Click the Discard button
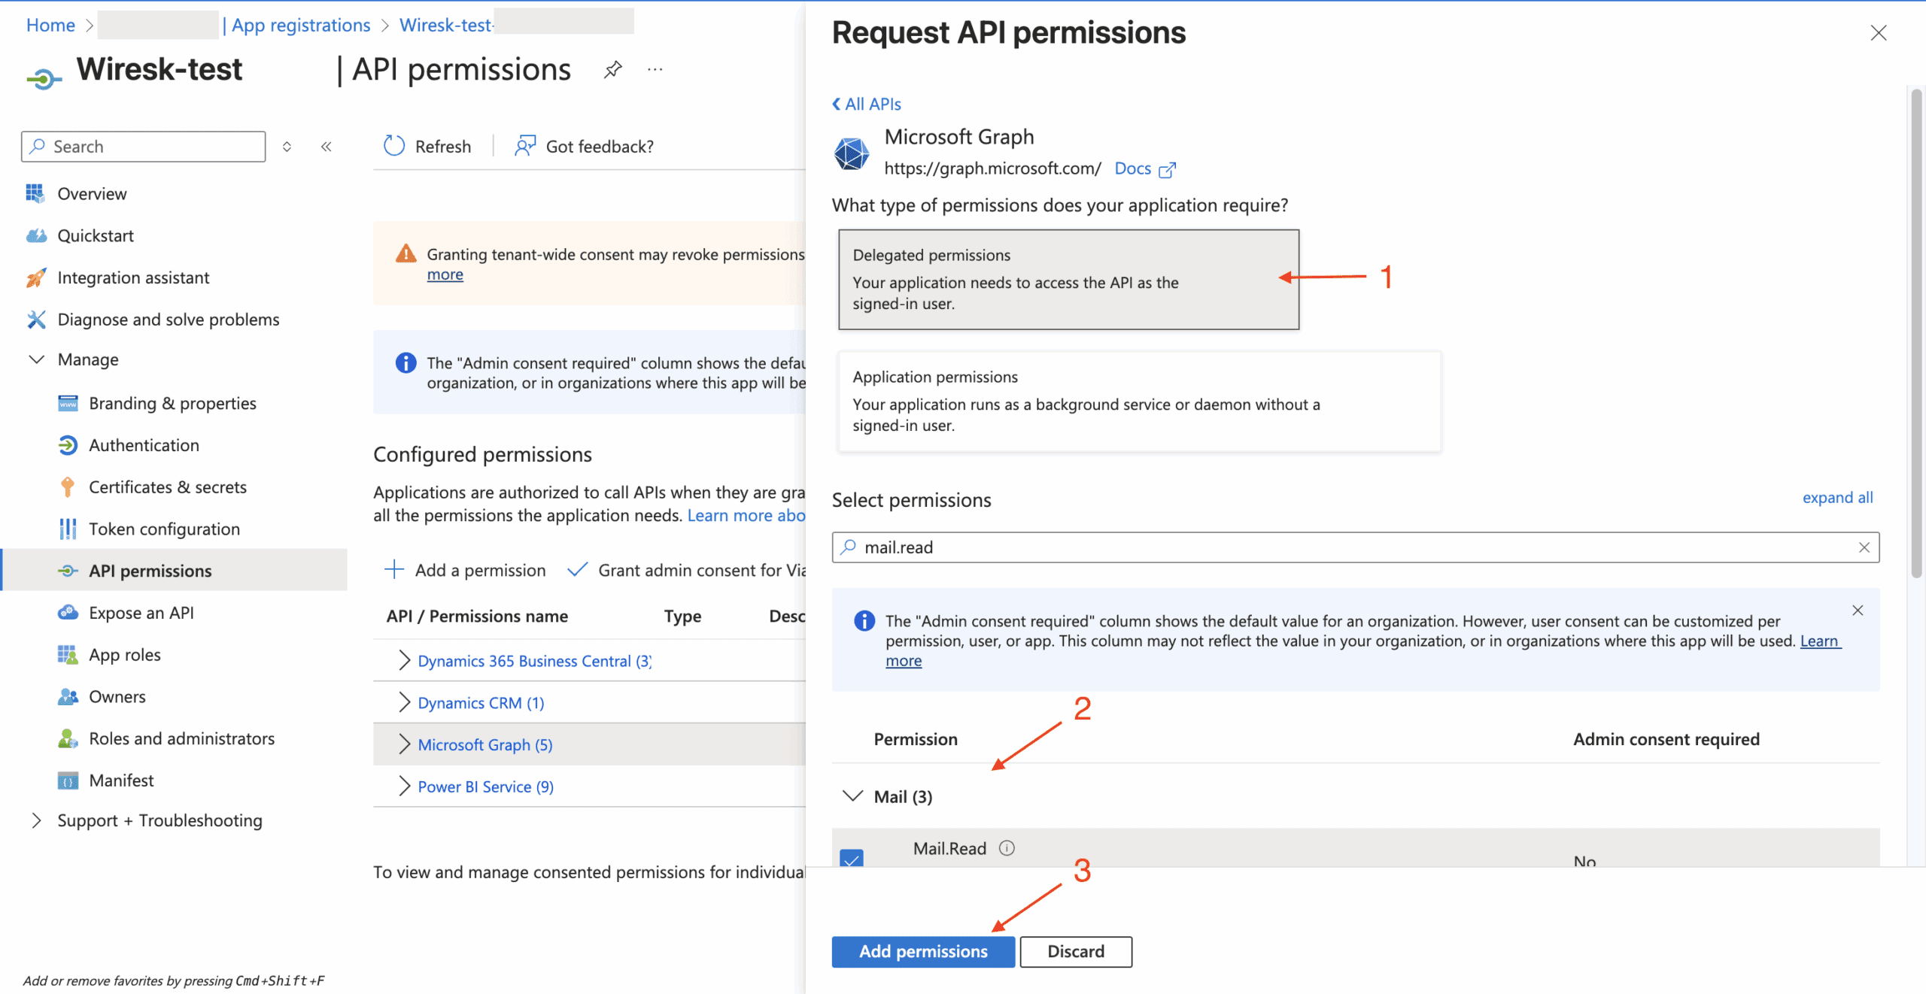Viewport: 1926px width, 994px height. point(1076,951)
